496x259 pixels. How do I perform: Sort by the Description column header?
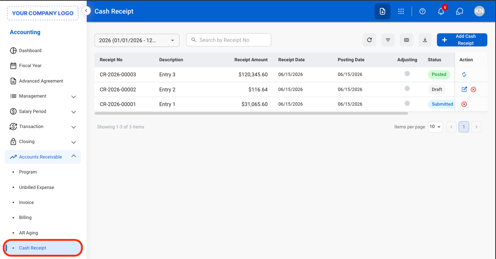coord(171,60)
